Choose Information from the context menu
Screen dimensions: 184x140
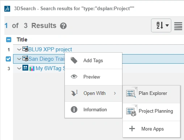click(x=93, y=110)
